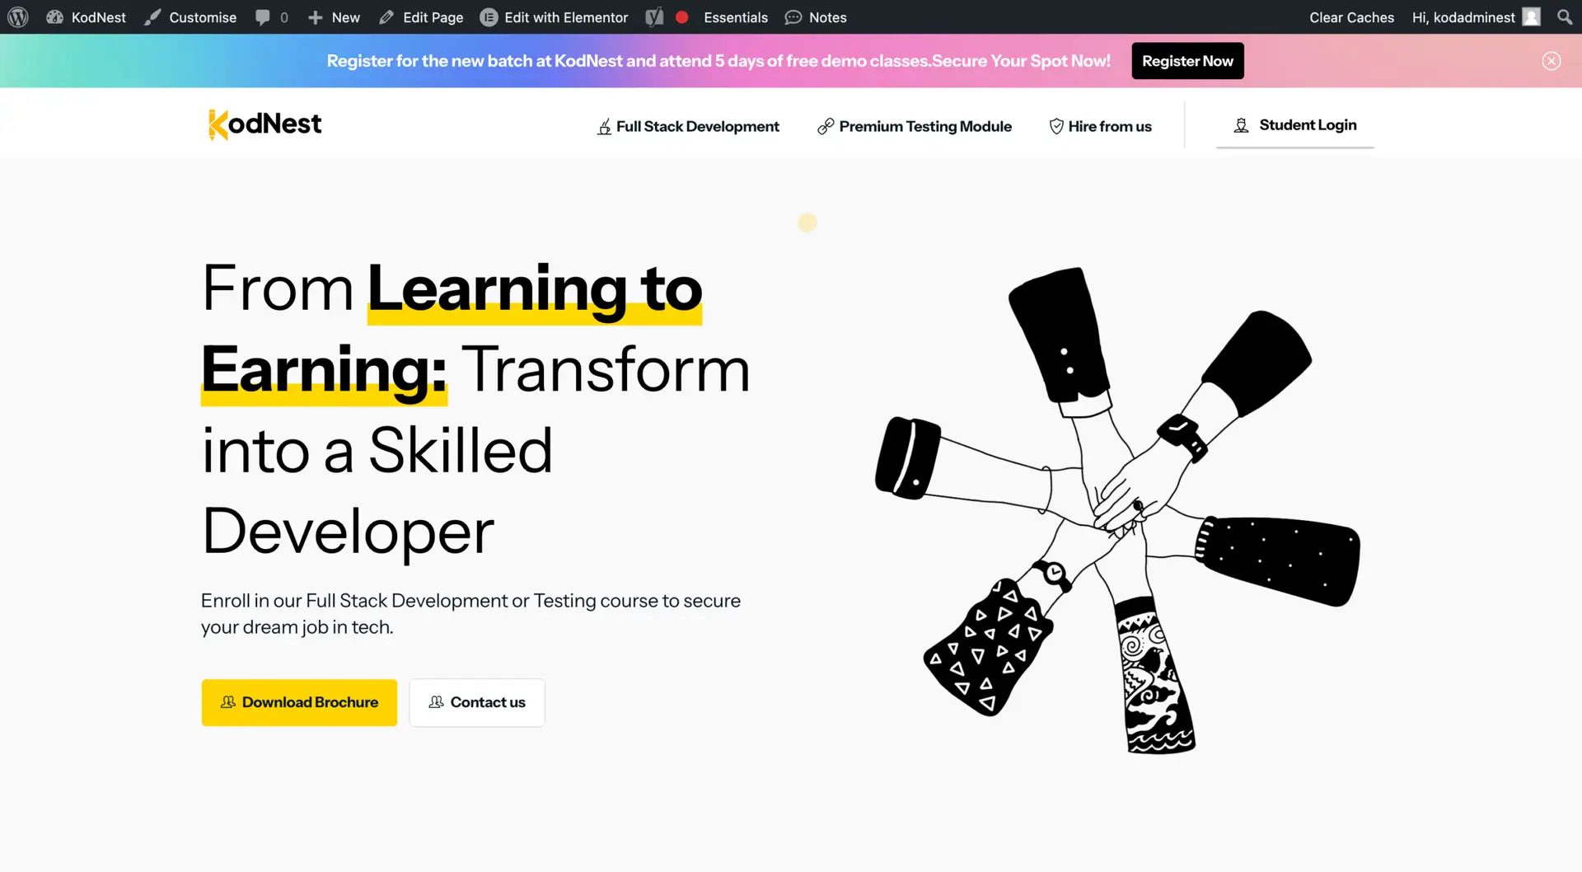
Task: Open the Essentials admin menu
Action: click(x=736, y=17)
